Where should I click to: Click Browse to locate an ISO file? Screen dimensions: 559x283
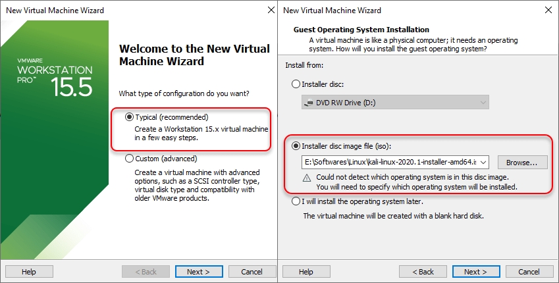point(522,162)
